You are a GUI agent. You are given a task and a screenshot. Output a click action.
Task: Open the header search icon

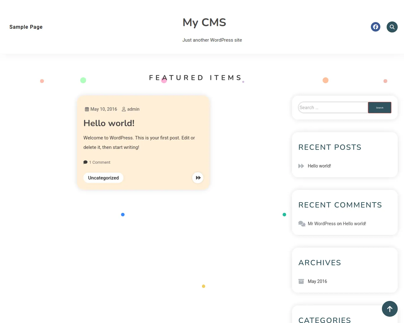[x=392, y=27]
